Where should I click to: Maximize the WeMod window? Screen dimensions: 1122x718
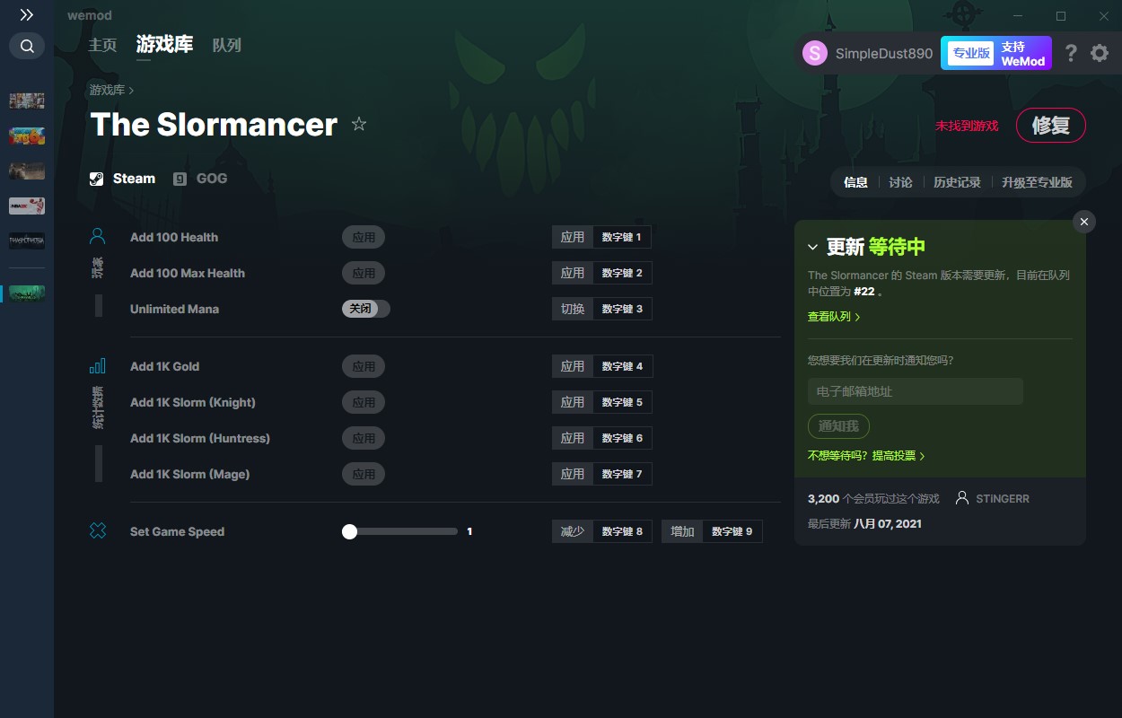[x=1061, y=16]
